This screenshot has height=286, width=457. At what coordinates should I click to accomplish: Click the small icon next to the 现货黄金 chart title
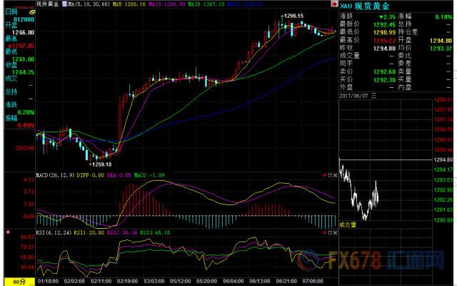click(66, 4)
